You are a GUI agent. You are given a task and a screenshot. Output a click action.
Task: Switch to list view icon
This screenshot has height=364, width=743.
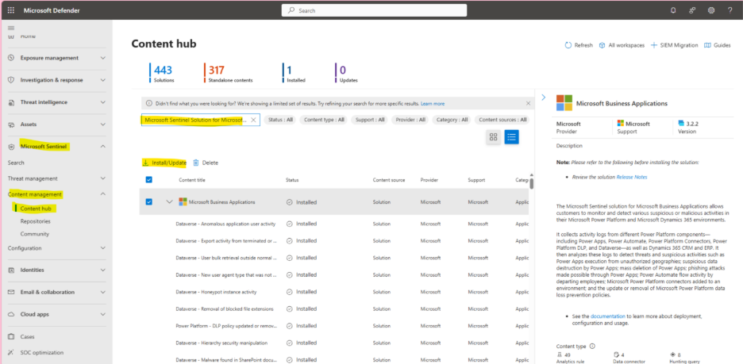coord(511,137)
